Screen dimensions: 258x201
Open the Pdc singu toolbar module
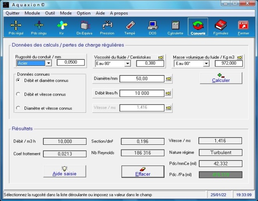(x=39, y=27)
